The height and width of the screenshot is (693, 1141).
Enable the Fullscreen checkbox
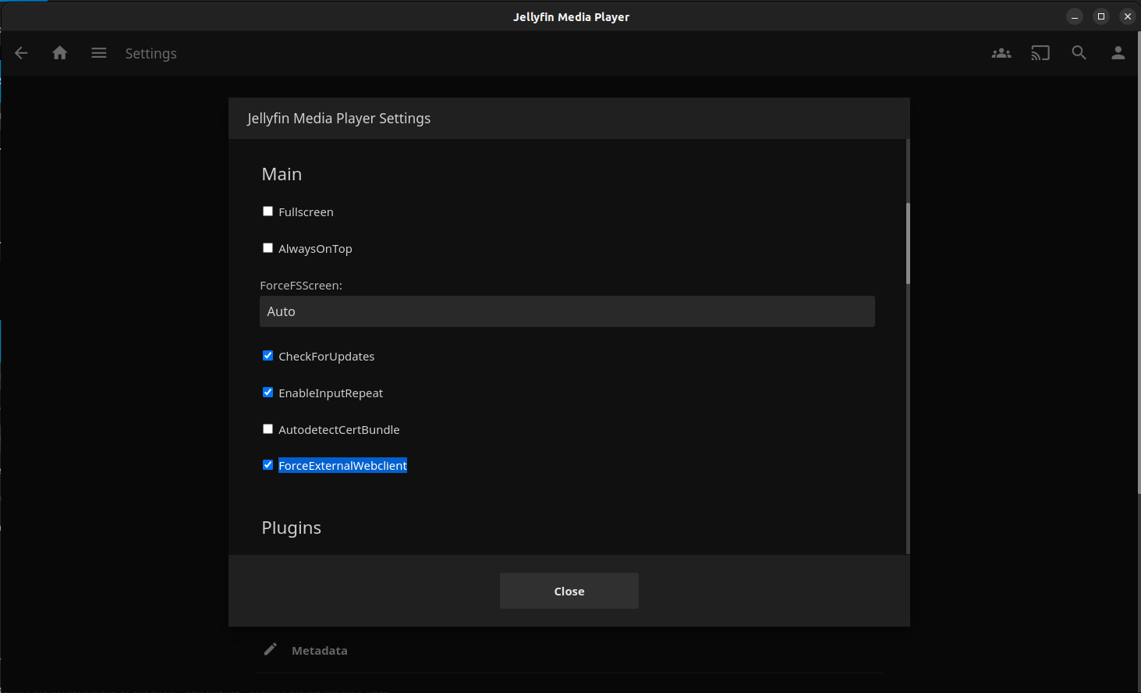pyautogui.click(x=268, y=211)
